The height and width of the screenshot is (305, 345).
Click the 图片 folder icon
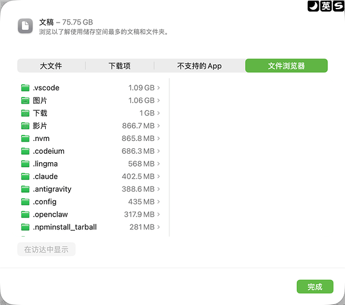[26, 101]
